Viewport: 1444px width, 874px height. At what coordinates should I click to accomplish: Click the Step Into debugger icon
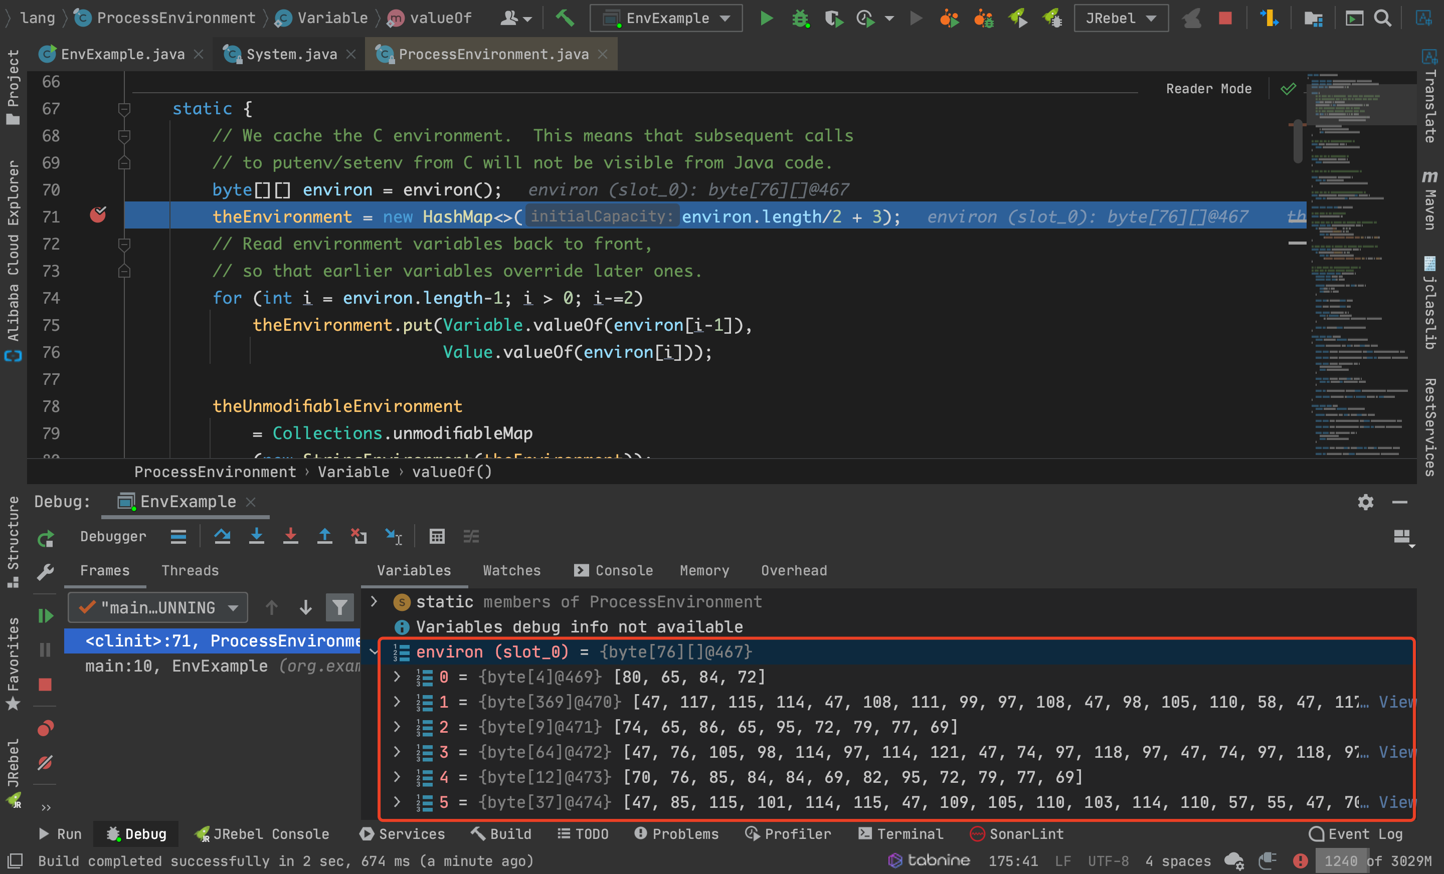click(256, 536)
